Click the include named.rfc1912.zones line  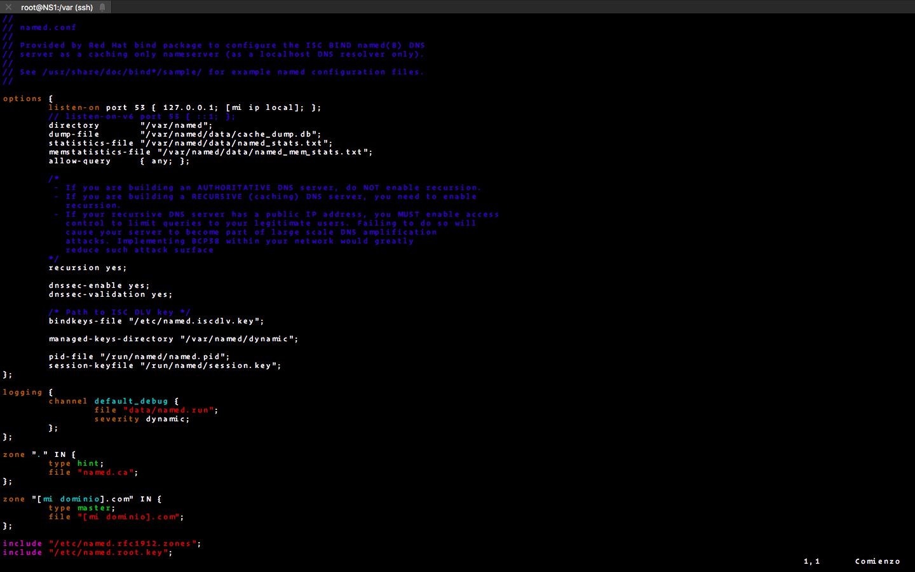point(102,543)
